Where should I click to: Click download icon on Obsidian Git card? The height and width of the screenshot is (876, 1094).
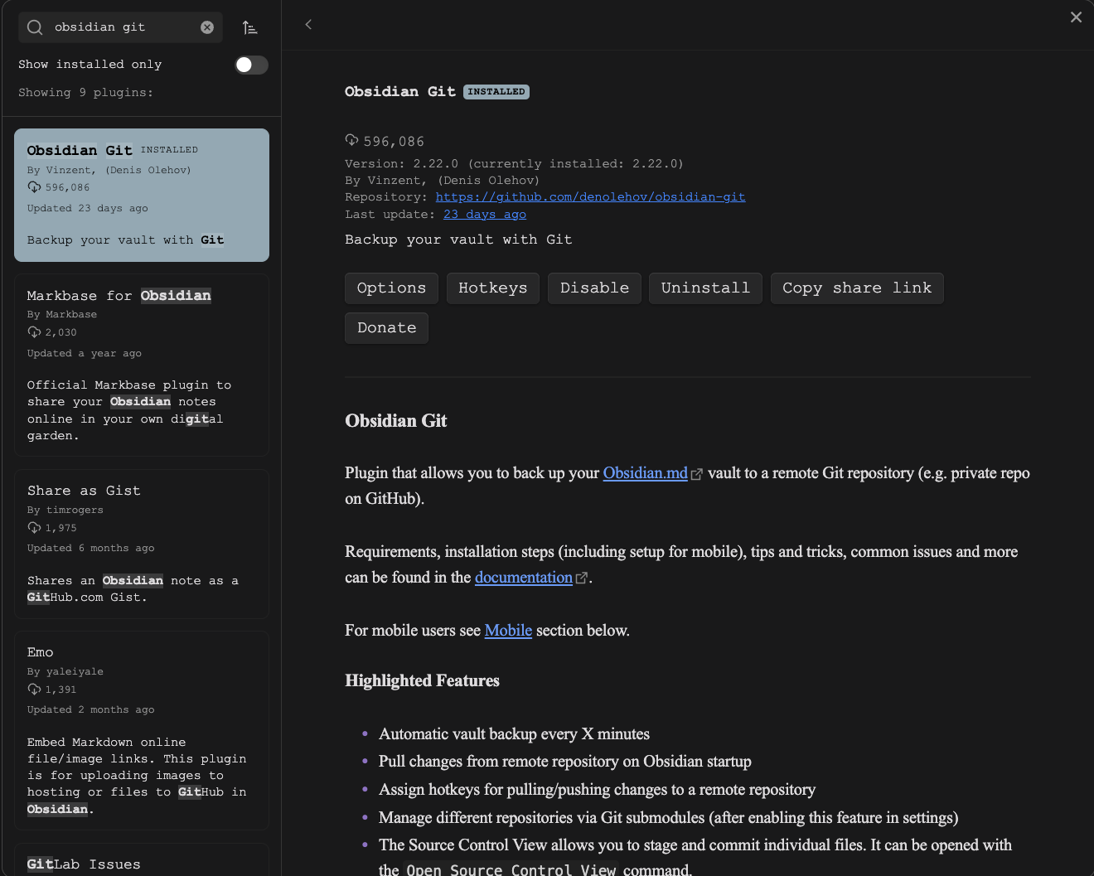click(34, 187)
